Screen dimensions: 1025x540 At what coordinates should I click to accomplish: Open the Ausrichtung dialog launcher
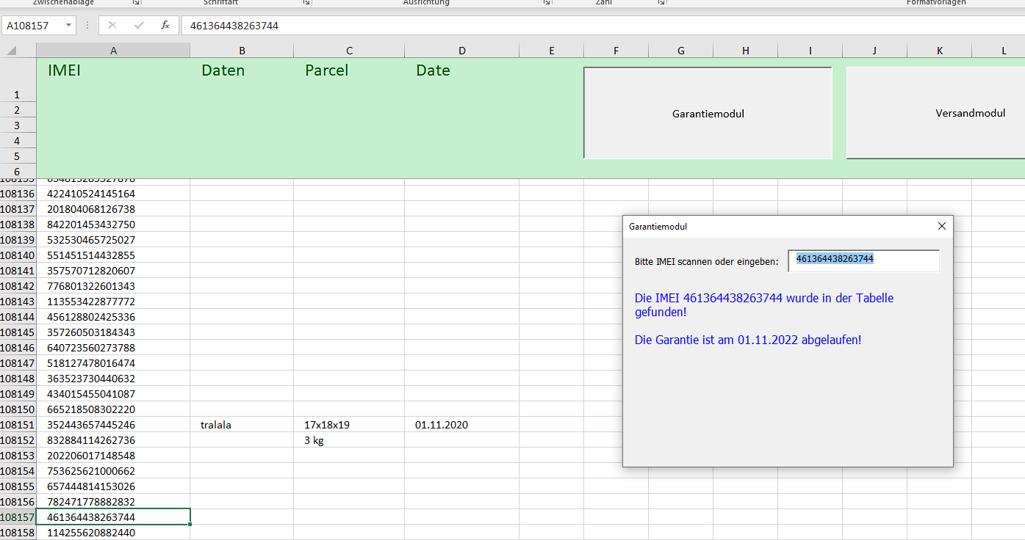(547, 3)
